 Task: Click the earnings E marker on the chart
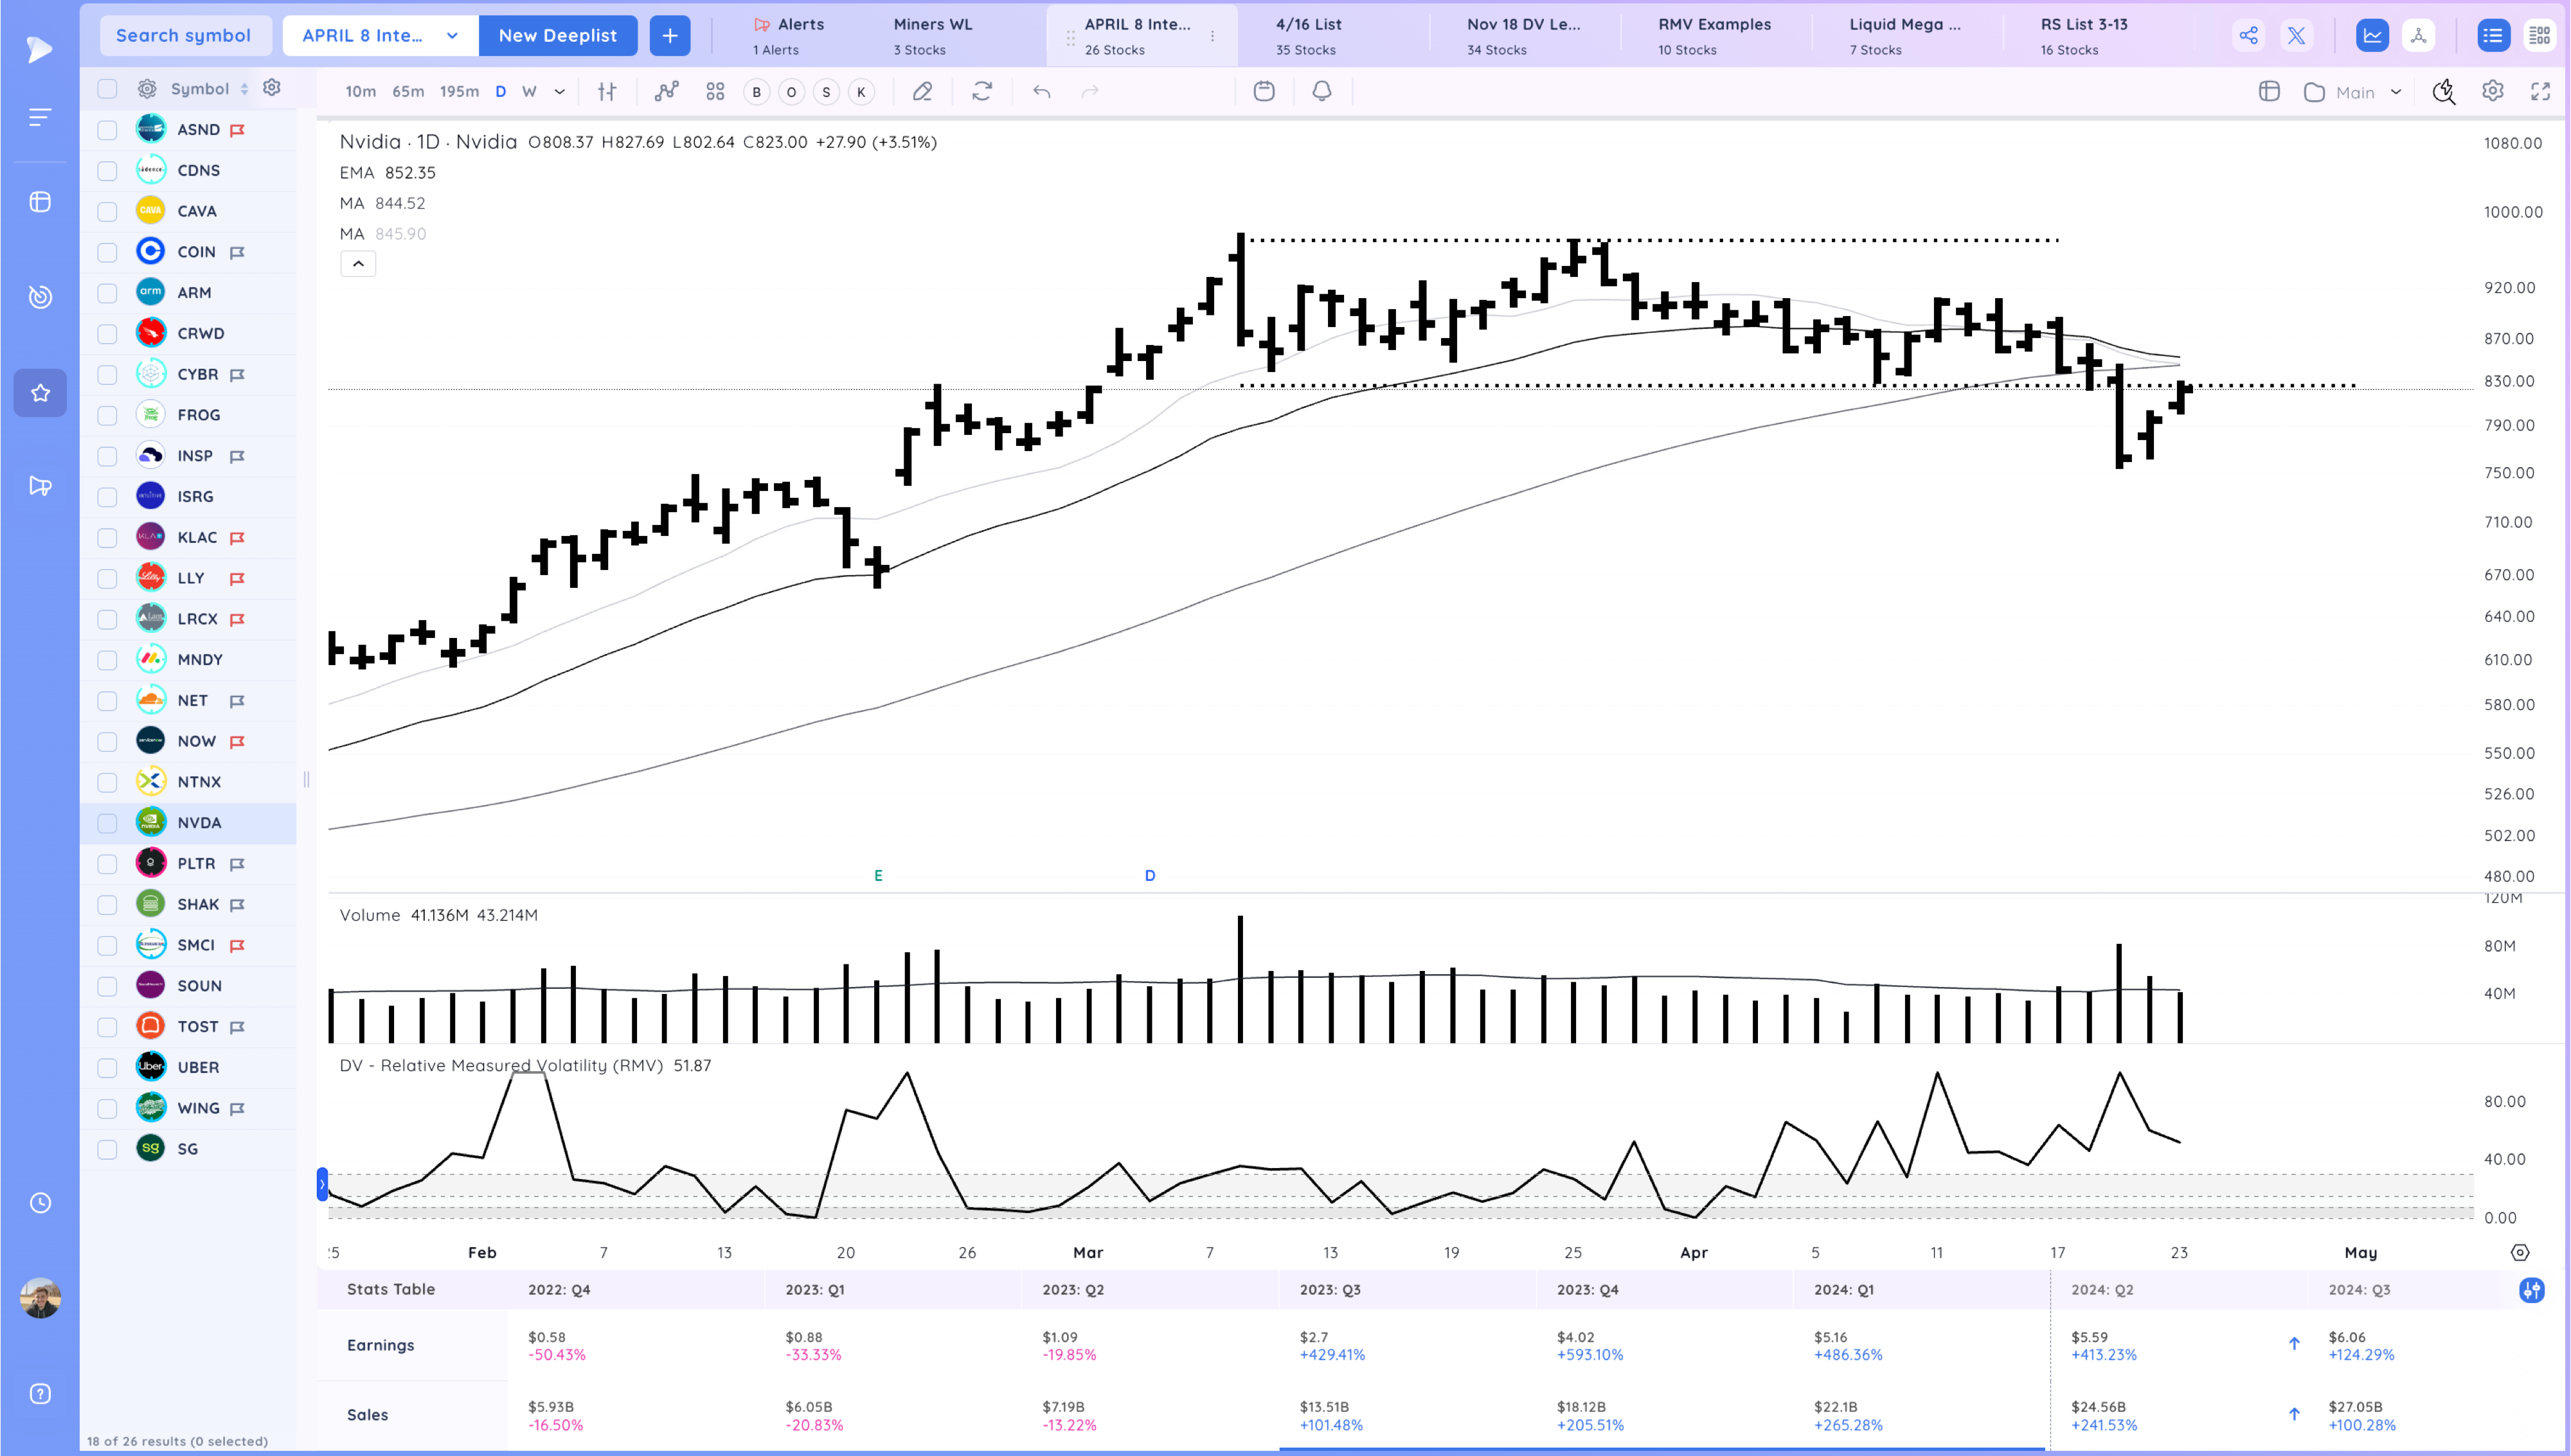[x=878, y=876]
